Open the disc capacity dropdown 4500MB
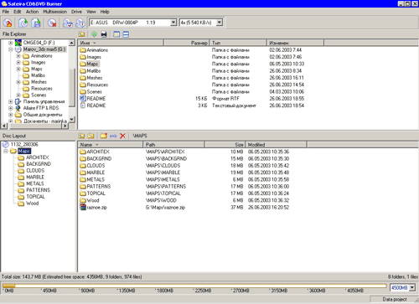419x304 pixels. pyautogui.click(x=412, y=287)
